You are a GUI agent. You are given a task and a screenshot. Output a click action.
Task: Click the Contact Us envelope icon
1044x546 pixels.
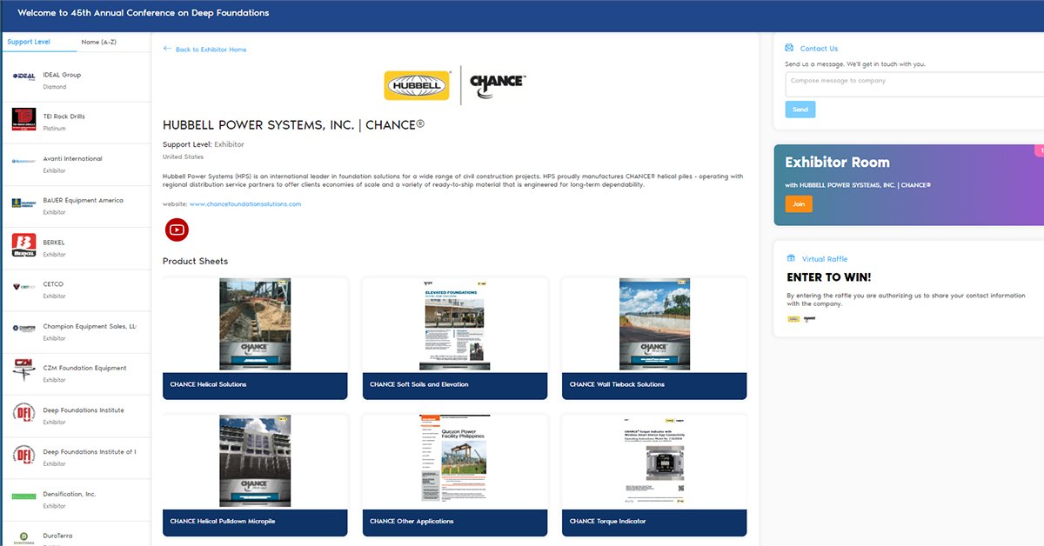click(789, 48)
